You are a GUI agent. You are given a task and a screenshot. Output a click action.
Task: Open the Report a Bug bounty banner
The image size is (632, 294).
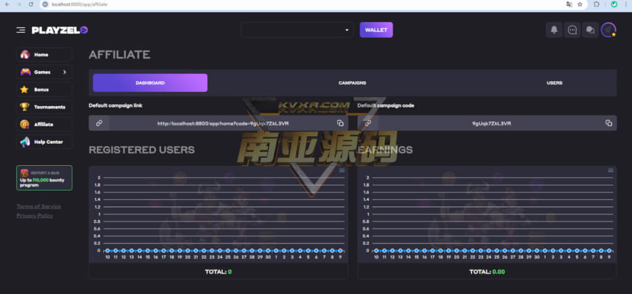pyautogui.click(x=44, y=178)
